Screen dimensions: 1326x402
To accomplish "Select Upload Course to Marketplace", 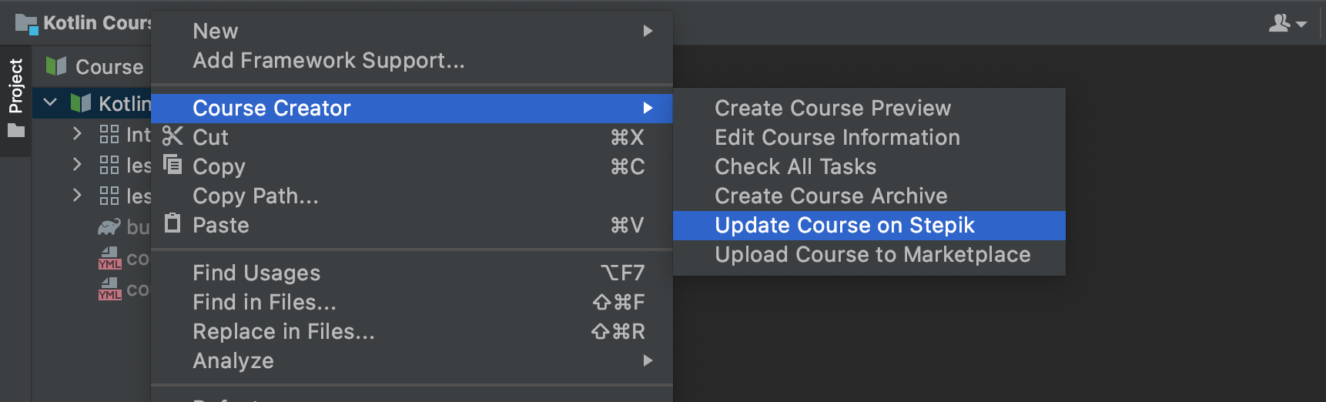I will pyautogui.click(x=872, y=255).
